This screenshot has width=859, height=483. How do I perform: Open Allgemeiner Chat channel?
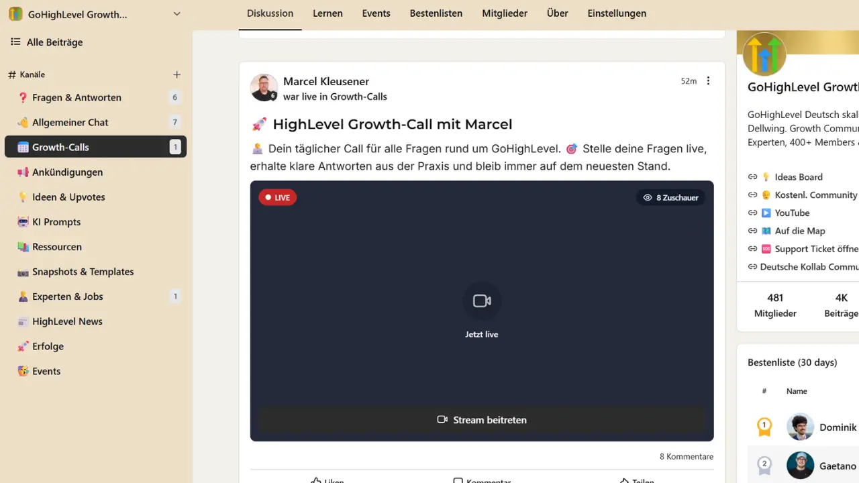(x=95, y=122)
